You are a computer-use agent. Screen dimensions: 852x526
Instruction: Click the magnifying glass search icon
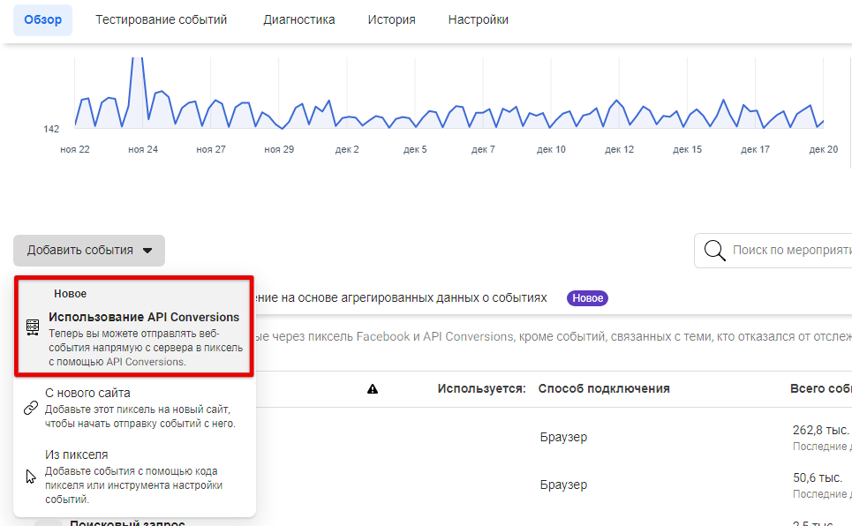[715, 252]
